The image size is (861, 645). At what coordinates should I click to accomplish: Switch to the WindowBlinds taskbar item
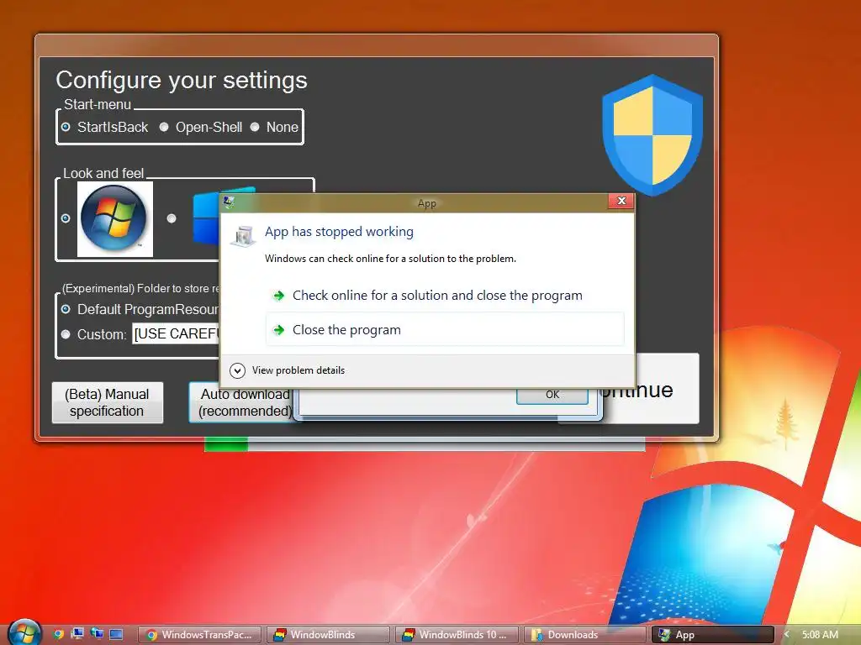click(x=328, y=635)
